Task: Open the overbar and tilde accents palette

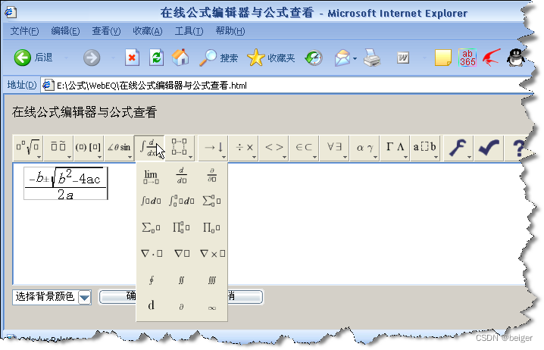Action: (x=58, y=148)
